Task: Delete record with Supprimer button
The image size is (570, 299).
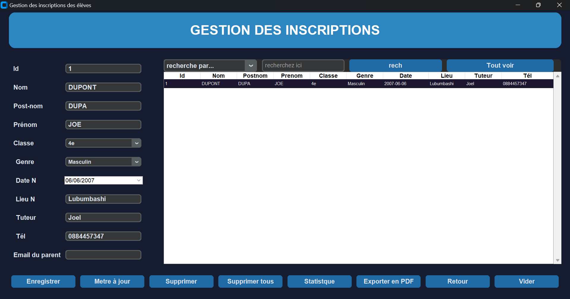Action: pos(181,281)
